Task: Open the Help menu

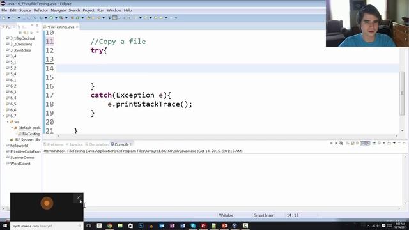Action: click(x=128, y=10)
